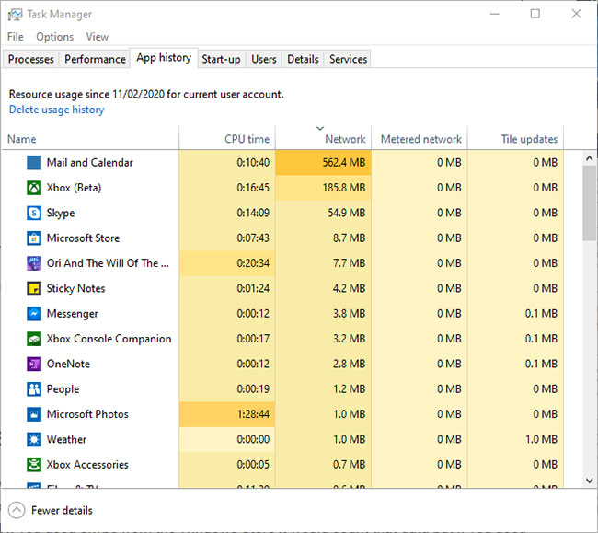
Task: Click the 0:10:40 CPU time value
Action: [x=253, y=163]
